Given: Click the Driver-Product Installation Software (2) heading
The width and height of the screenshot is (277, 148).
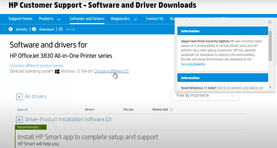Looking at the screenshot, I should (68, 120).
